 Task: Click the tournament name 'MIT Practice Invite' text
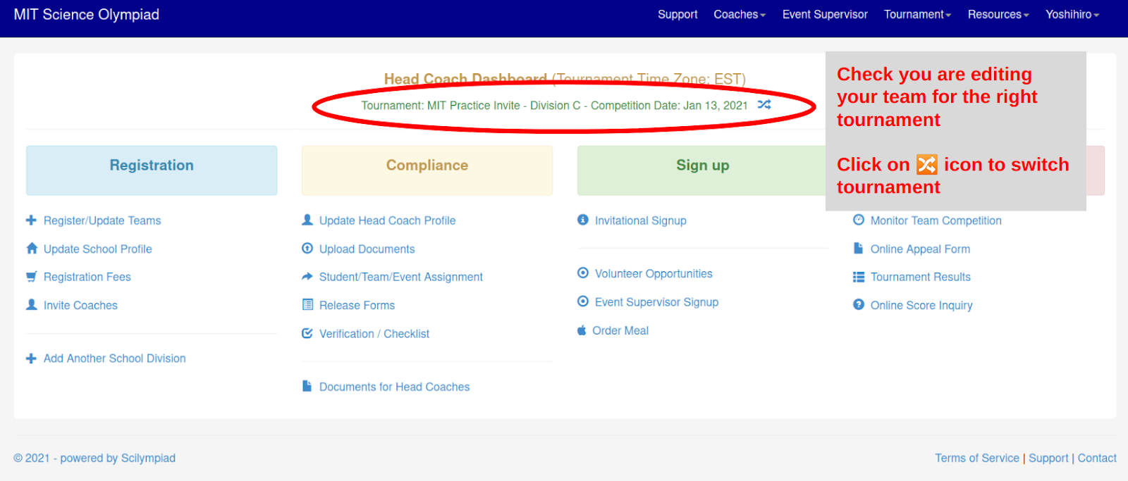point(474,105)
